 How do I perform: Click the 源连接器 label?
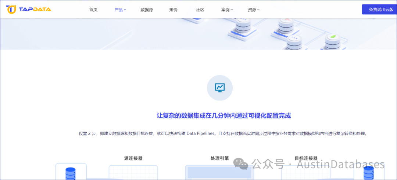coord(133,158)
